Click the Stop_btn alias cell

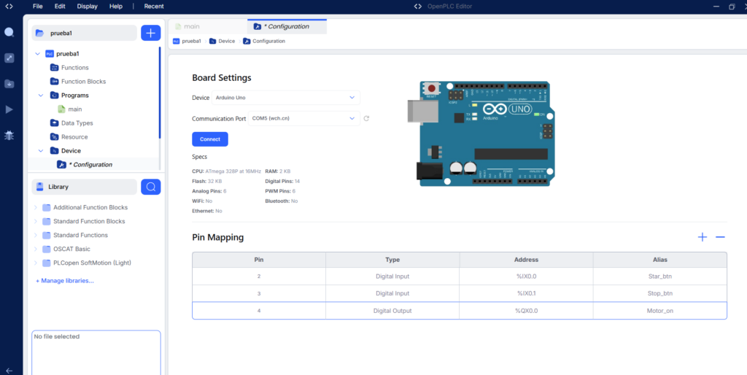coord(659,293)
